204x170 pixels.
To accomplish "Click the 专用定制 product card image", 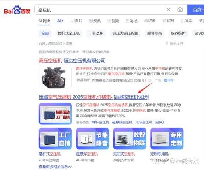I will 167,138.
